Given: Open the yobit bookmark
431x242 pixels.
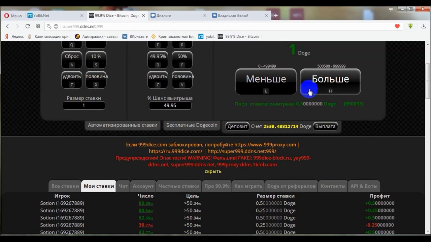Looking at the screenshot, I should [206, 36].
